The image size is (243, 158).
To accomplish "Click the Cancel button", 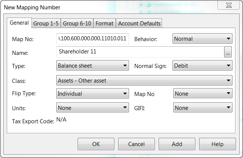I will click(x=136, y=144).
